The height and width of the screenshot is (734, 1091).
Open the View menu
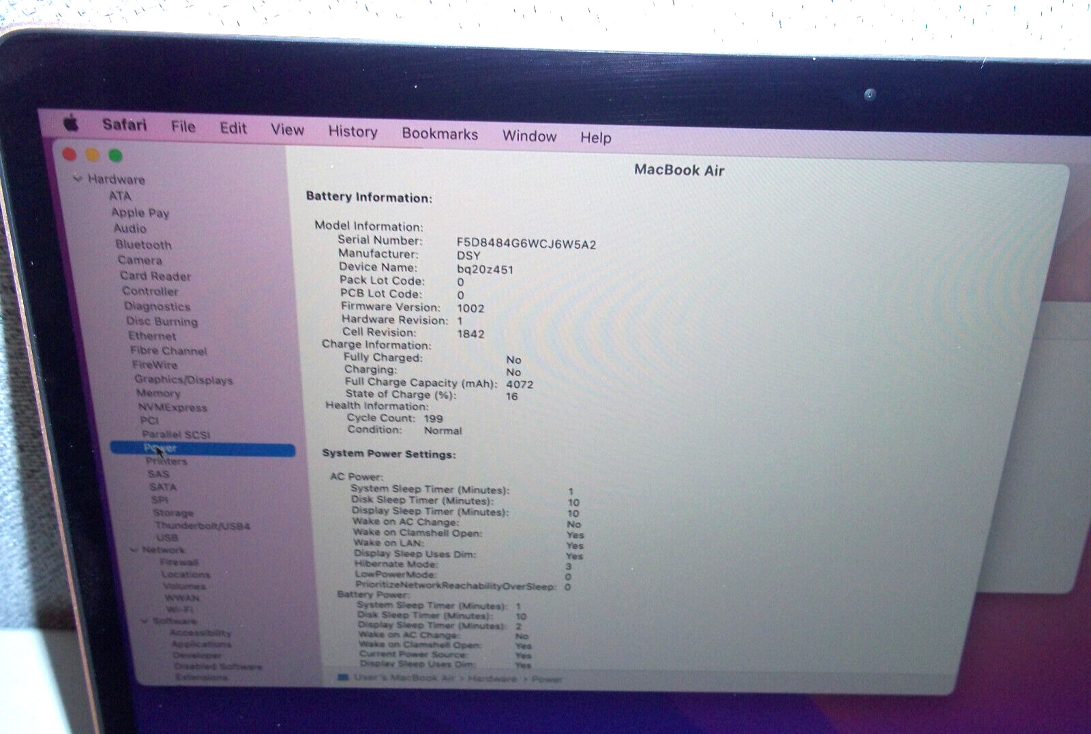[287, 129]
